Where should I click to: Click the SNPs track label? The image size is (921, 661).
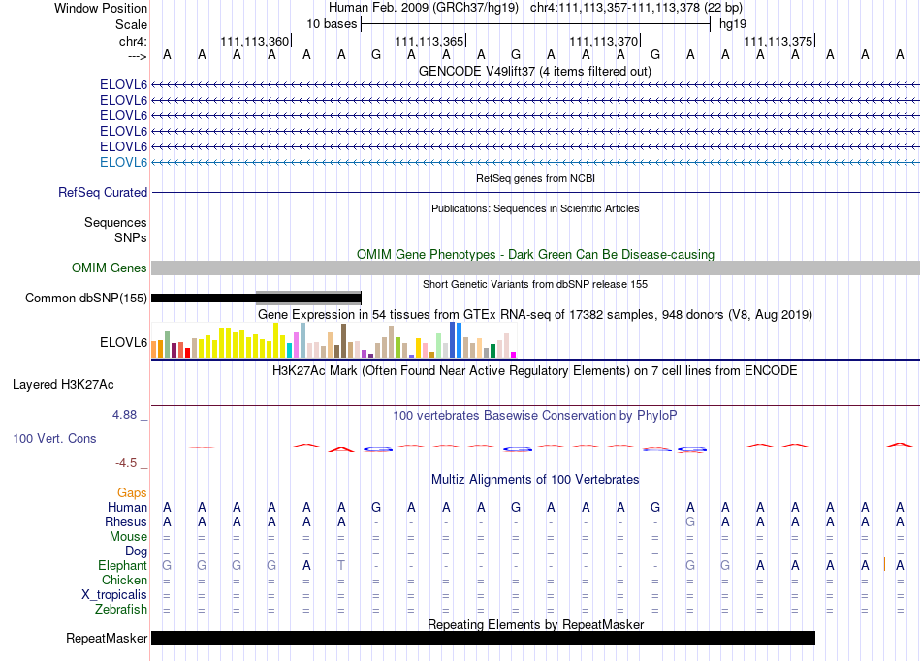point(131,237)
